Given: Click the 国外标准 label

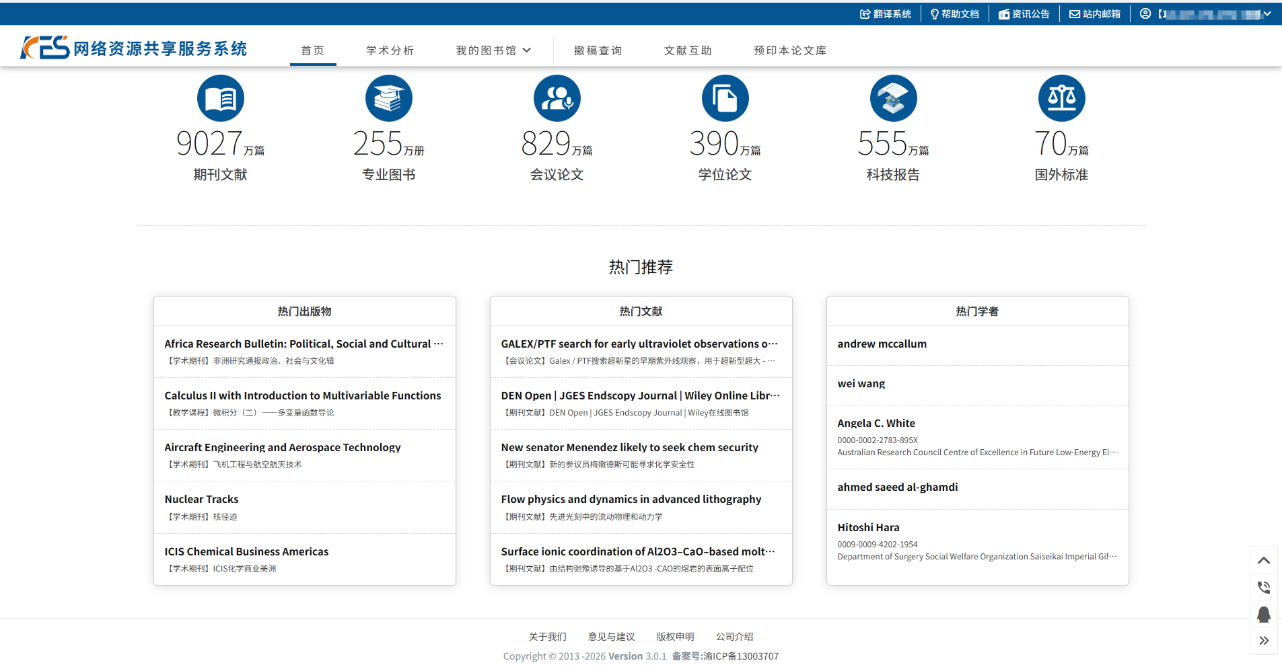Looking at the screenshot, I should click(x=1061, y=175).
